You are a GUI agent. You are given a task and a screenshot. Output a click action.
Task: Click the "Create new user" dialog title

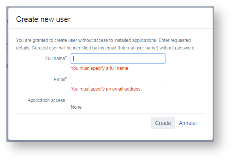(x=43, y=19)
